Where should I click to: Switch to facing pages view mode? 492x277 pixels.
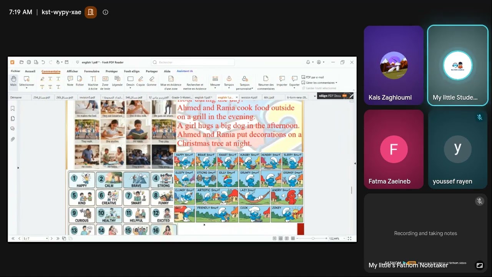coord(287,239)
